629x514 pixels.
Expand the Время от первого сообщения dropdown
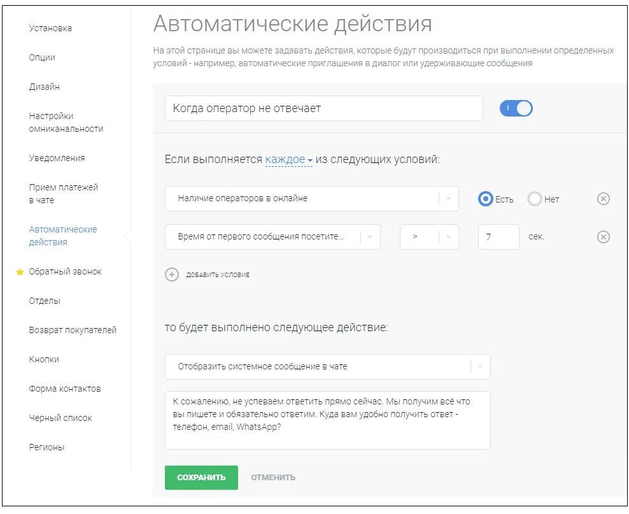[x=272, y=237]
